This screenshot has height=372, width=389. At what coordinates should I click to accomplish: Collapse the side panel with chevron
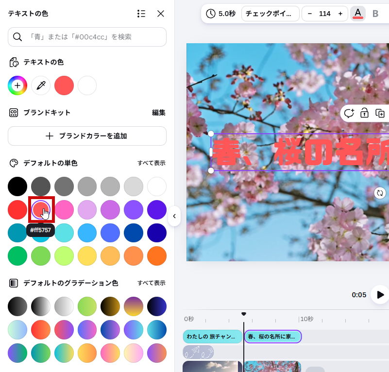174,216
